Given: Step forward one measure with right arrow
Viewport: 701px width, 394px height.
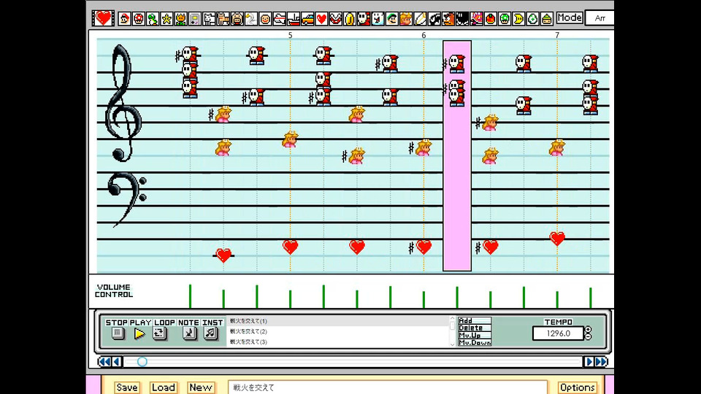Looking at the screenshot, I should coord(589,361).
